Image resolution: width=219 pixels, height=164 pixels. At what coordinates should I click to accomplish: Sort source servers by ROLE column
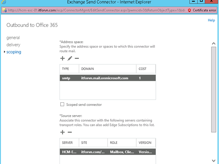121,143
